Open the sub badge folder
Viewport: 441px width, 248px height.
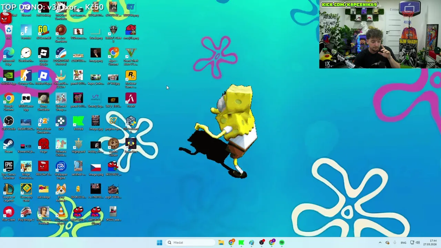[x=43, y=192]
